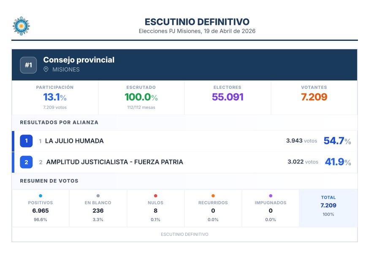Click the gray dot above EN BLANCO
This screenshot has height=262, width=374.
click(x=98, y=195)
